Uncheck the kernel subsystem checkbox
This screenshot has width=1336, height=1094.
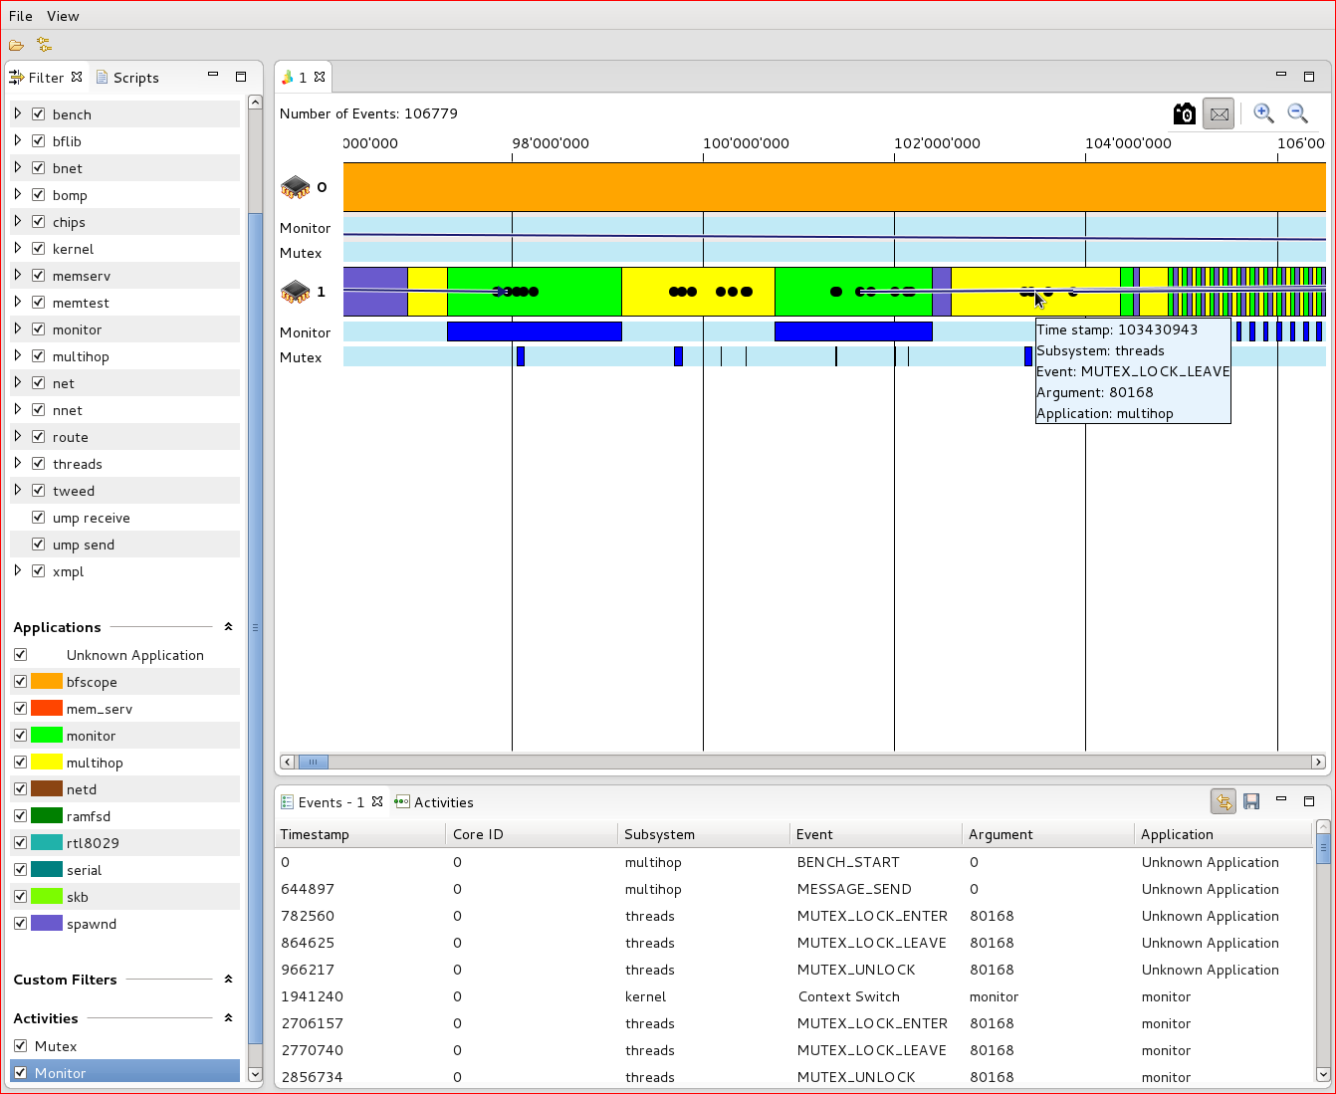pos(39,249)
